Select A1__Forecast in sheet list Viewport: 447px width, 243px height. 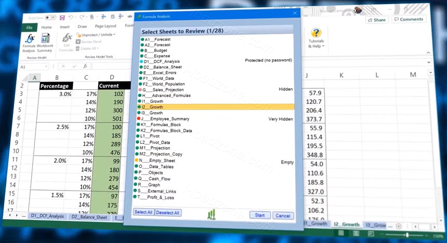click(217, 39)
